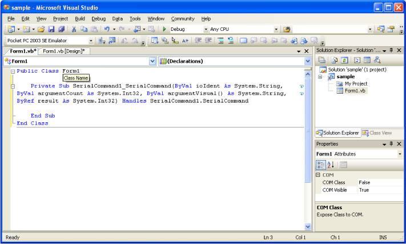The height and width of the screenshot is (244, 406).
Task: Select Solution 'sample' root node
Action: (357, 69)
